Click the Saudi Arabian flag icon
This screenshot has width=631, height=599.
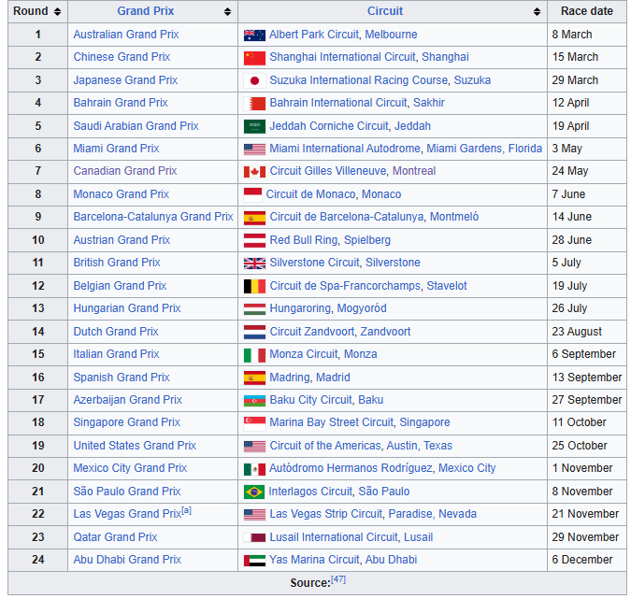coord(254,127)
